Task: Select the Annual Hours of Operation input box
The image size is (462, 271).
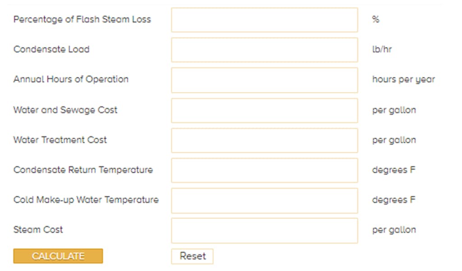Action: [264, 80]
